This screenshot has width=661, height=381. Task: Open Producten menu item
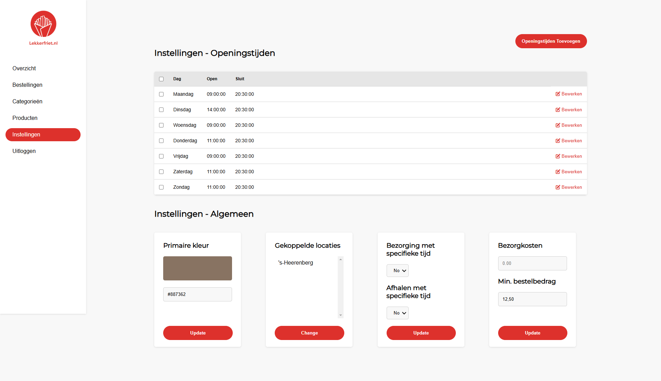[25, 118]
